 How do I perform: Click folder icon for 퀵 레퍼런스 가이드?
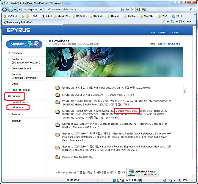(x=57, y=135)
